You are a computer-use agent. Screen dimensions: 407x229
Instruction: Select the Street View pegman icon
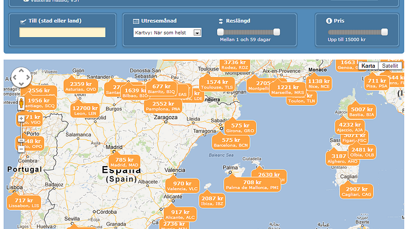click(21, 103)
